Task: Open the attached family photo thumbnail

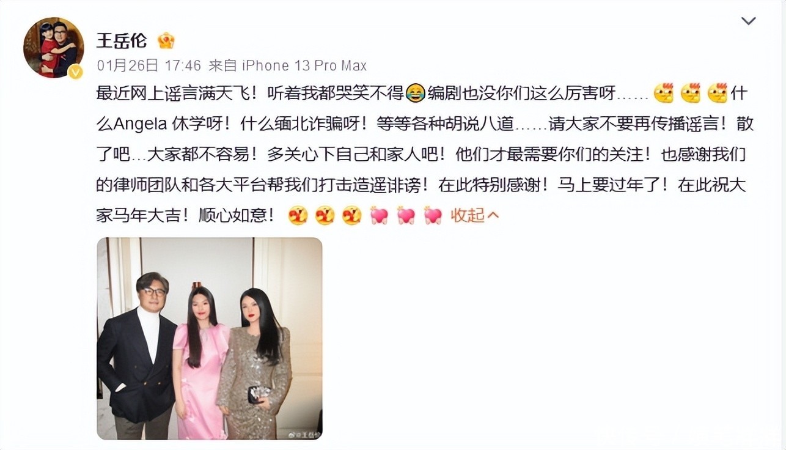Action: 210,339
